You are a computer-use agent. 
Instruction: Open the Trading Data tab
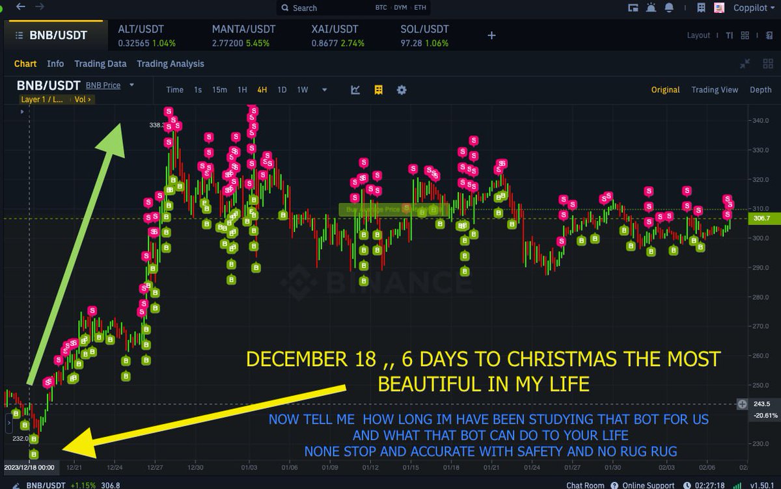(x=100, y=64)
